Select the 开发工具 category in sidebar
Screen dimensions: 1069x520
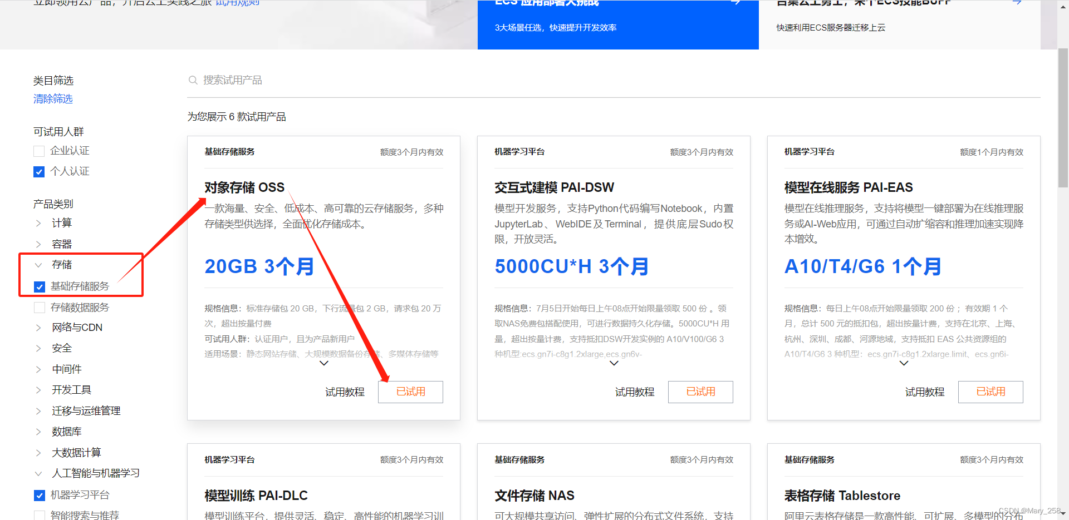click(x=71, y=389)
